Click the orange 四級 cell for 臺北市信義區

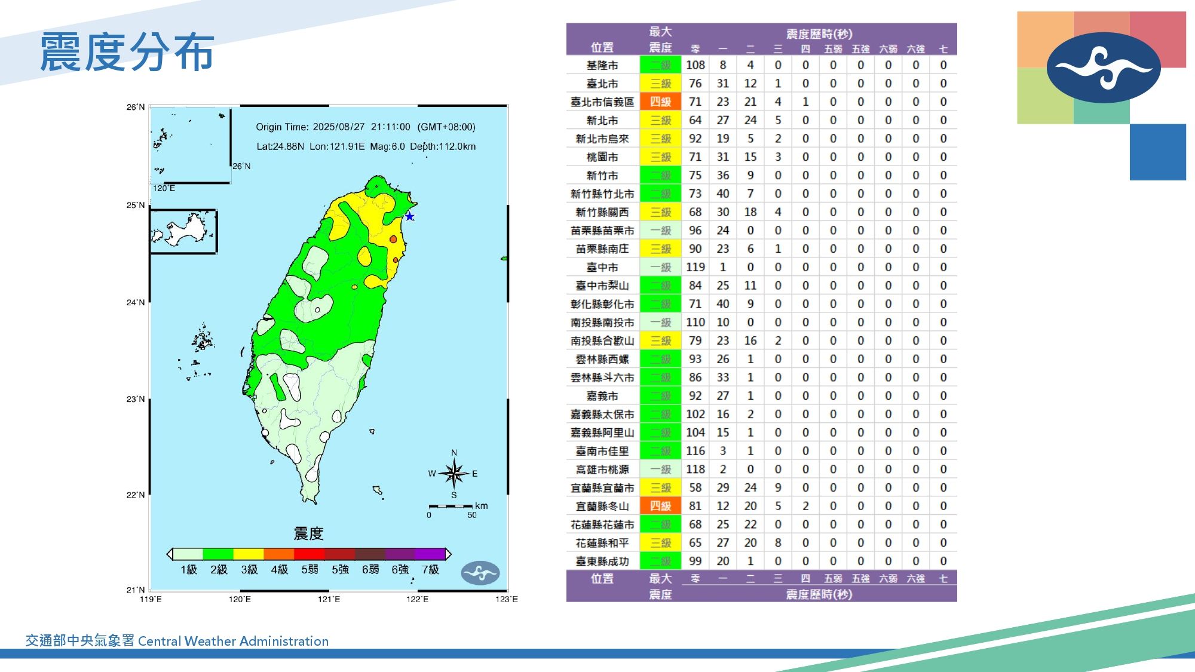point(660,102)
